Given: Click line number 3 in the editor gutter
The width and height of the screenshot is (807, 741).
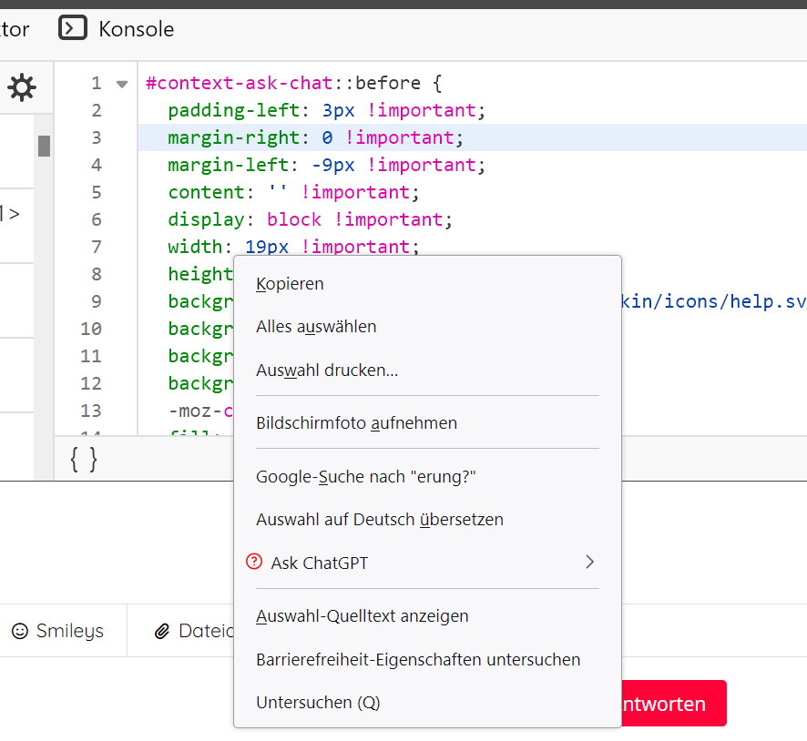Looking at the screenshot, I should (96, 138).
